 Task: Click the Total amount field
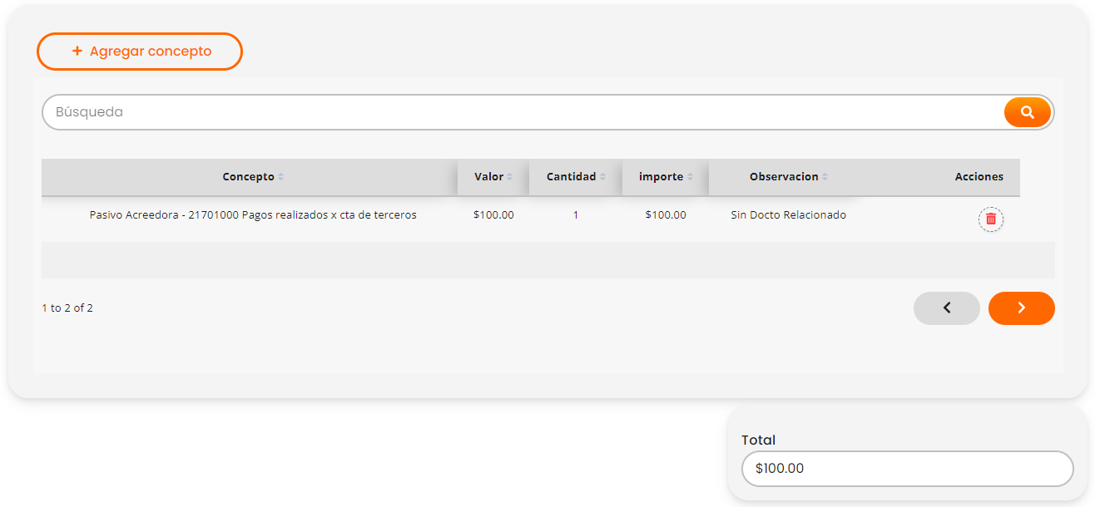pos(907,469)
